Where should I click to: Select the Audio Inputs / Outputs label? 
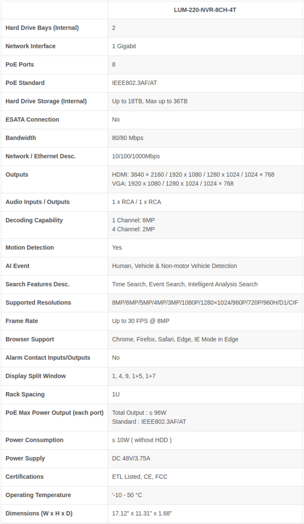tap(37, 202)
